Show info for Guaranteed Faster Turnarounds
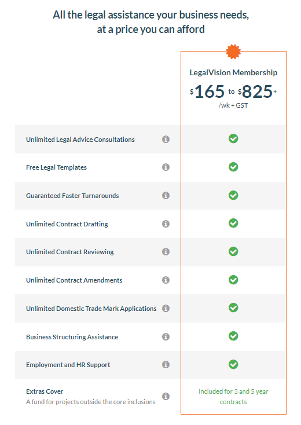This screenshot has width=301, height=425. [x=166, y=196]
